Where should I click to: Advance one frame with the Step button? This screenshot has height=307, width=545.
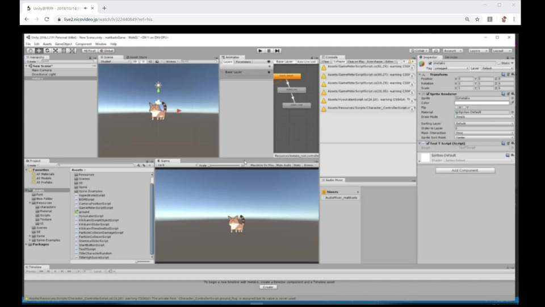click(x=278, y=51)
